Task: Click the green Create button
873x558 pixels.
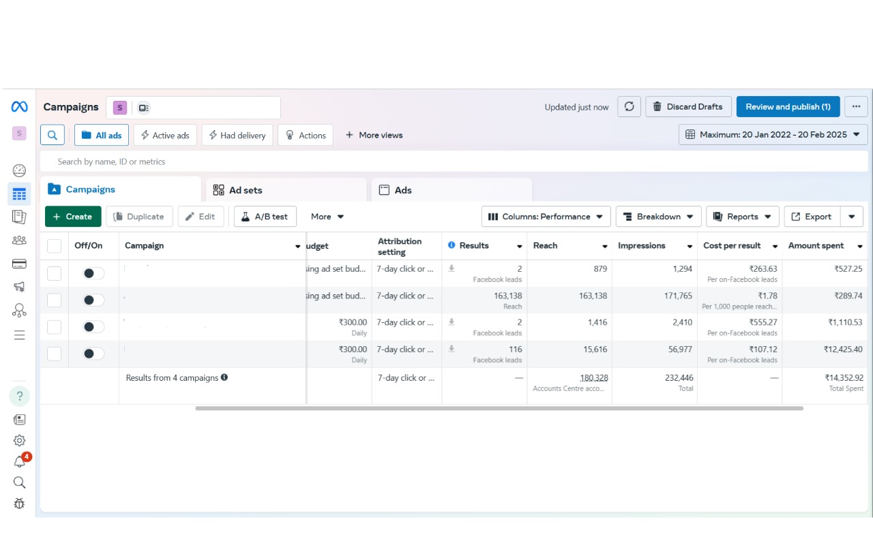Action: pyautogui.click(x=73, y=217)
